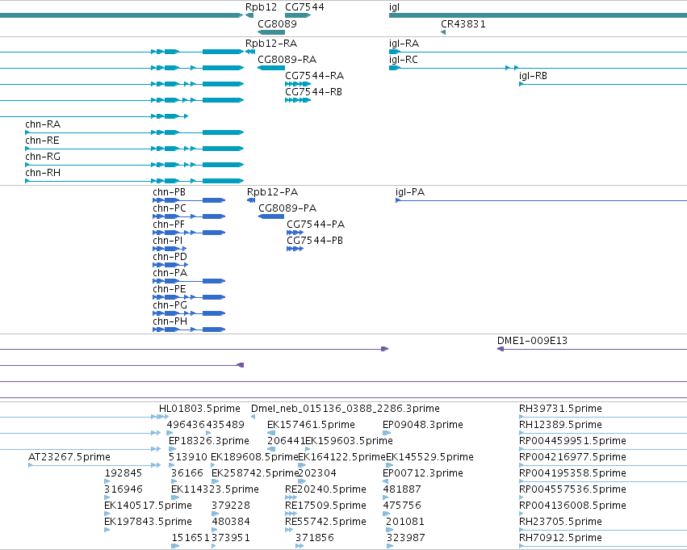Open the RE20240.5prime EST label
Image resolution: width=687 pixels, height=550 pixels.
325,490
